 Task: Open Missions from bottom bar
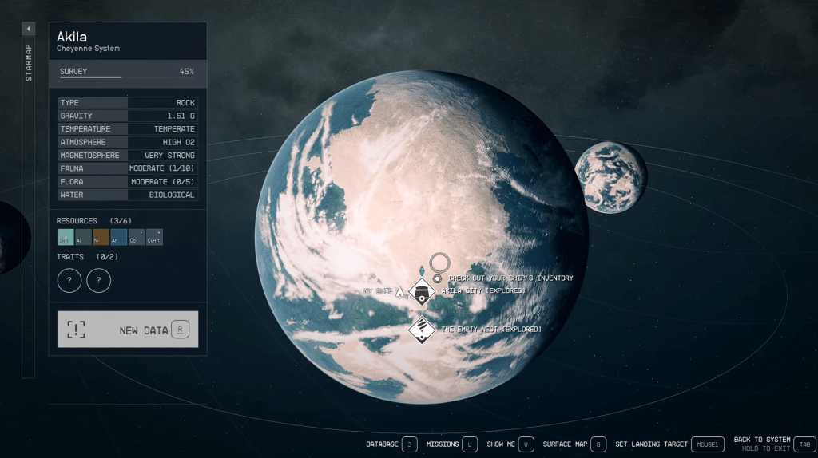point(443,444)
